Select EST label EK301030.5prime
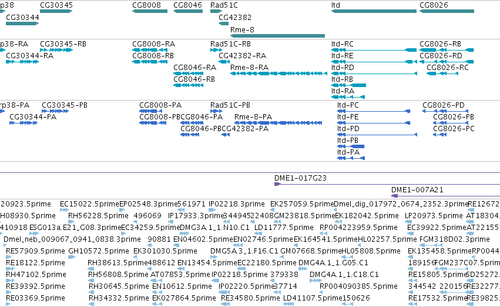The image size is (500, 307). pos(165,251)
